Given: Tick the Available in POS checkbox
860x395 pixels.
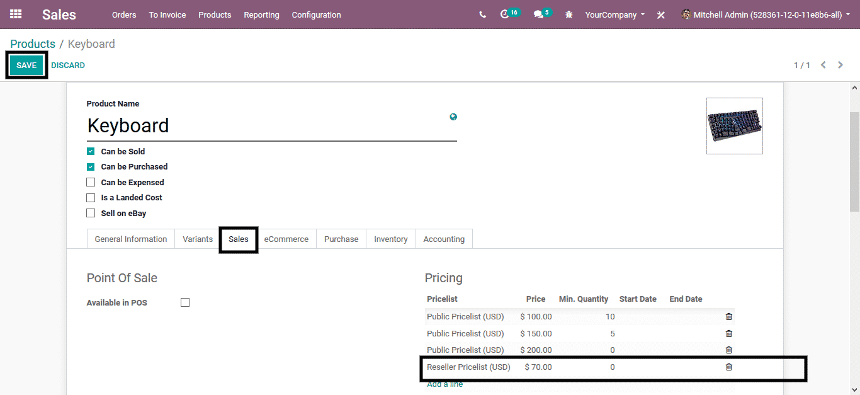Looking at the screenshot, I should click(x=185, y=302).
